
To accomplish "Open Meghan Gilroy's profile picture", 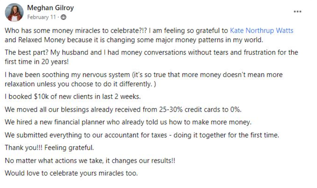I will 14,12.
